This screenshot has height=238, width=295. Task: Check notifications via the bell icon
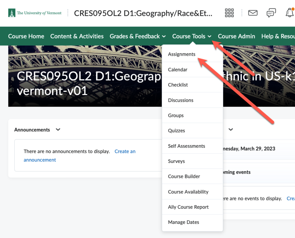click(x=289, y=13)
